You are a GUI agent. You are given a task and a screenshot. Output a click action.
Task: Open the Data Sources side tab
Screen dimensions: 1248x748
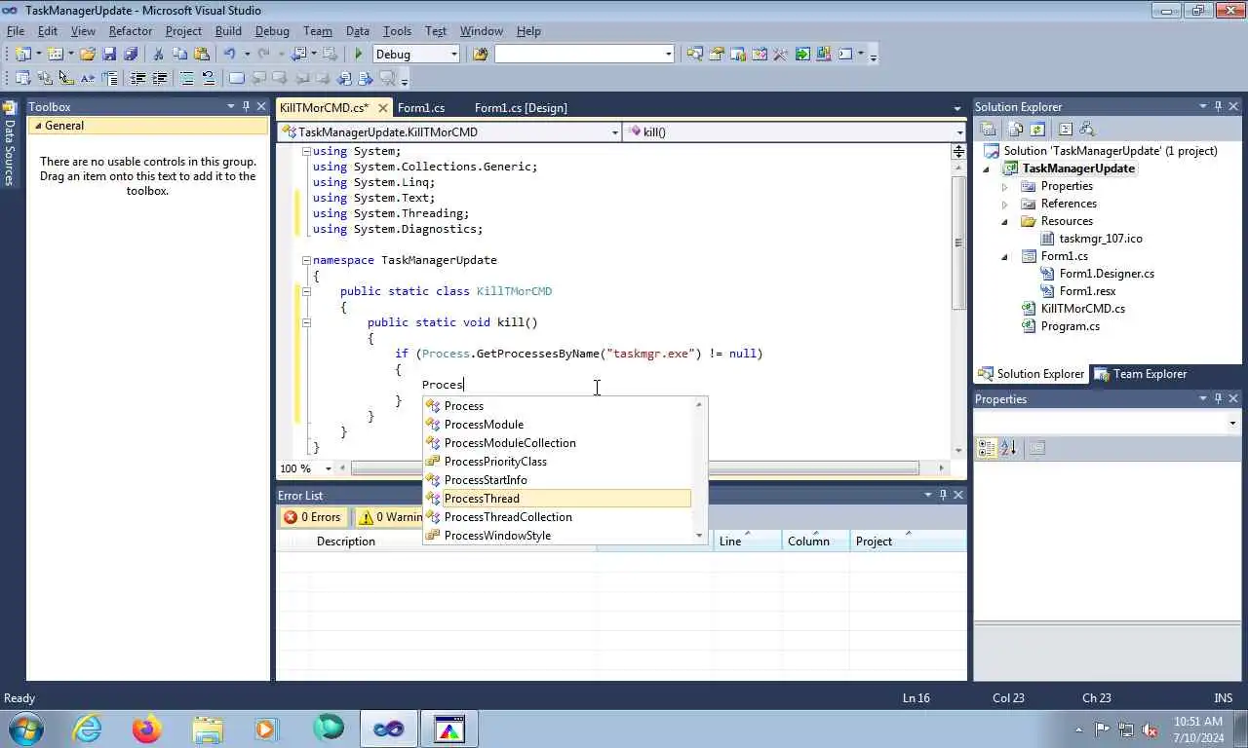tap(10, 143)
